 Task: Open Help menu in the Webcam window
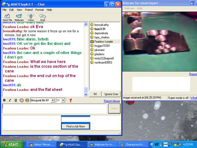139,8
